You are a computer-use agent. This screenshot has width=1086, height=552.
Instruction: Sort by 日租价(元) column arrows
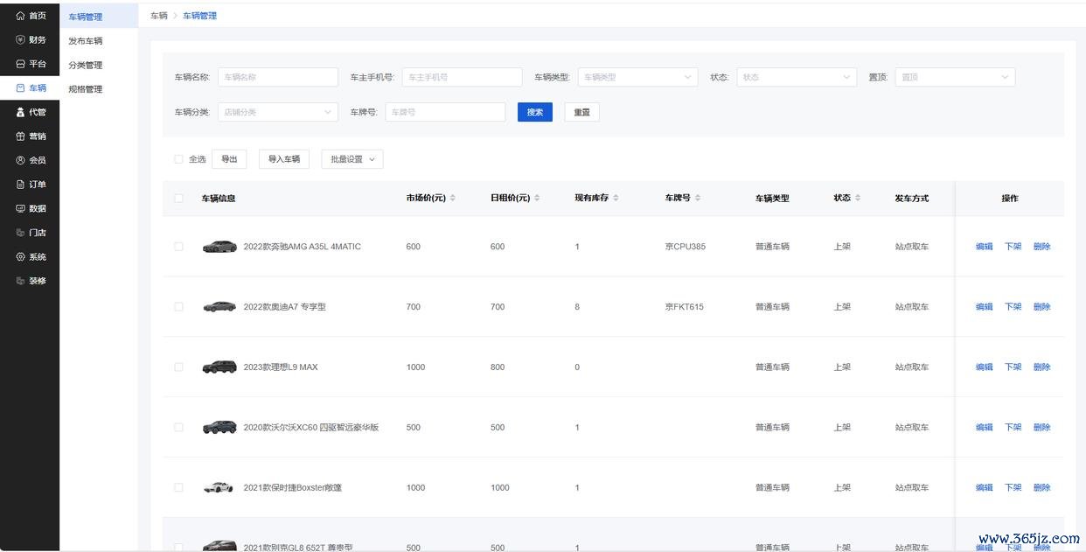(x=537, y=198)
